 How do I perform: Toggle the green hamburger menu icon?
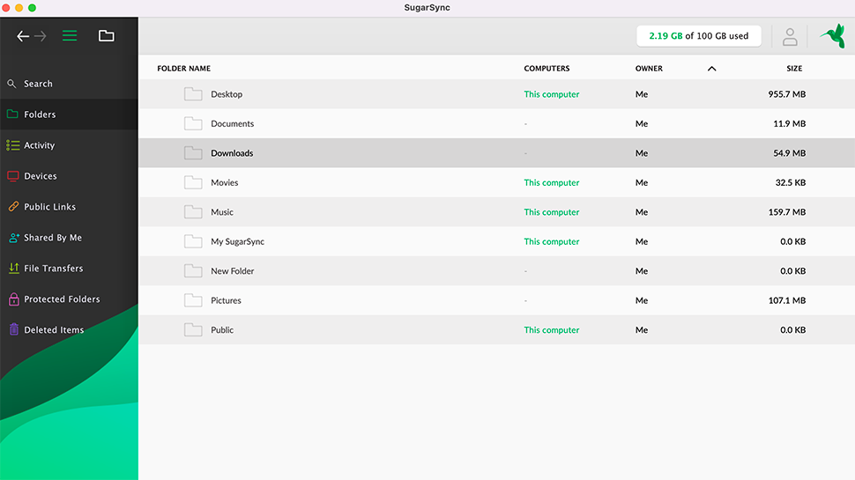70,36
